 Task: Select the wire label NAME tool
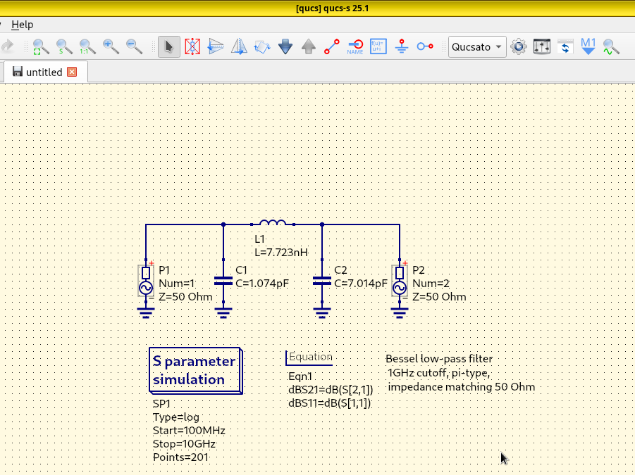click(355, 46)
